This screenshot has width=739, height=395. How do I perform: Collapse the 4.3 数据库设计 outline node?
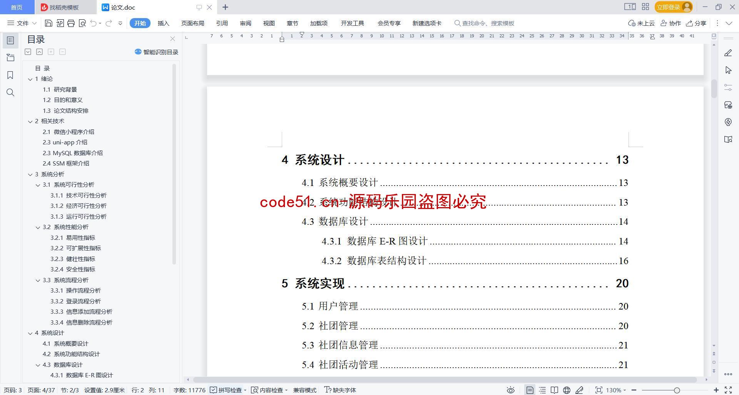pos(38,365)
